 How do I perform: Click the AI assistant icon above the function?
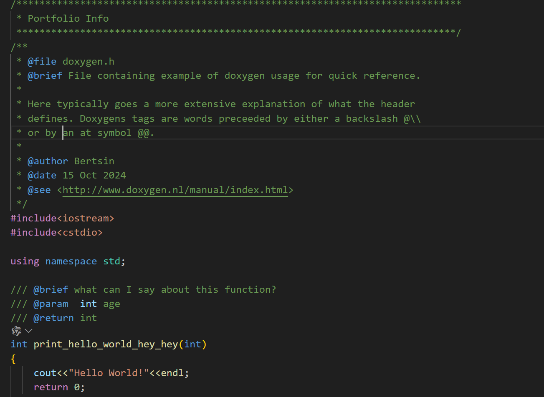click(16, 331)
